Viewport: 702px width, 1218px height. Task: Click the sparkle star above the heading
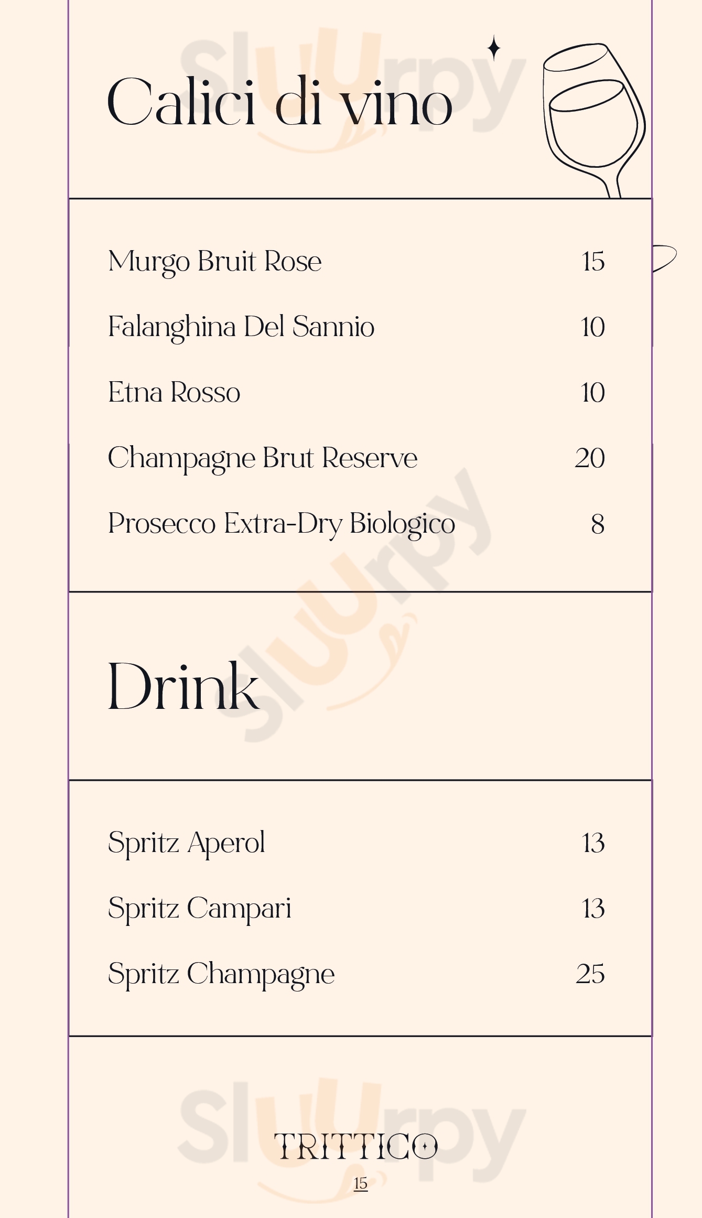pyautogui.click(x=493, y=48)
